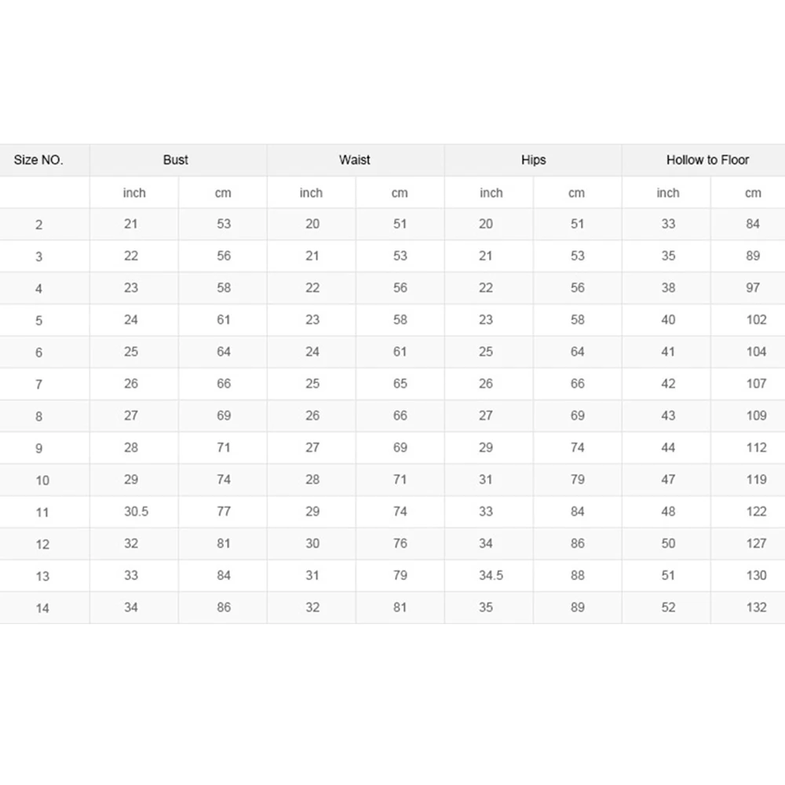Select size 14 row label
785x785 pixels.
tap(42, 608)
